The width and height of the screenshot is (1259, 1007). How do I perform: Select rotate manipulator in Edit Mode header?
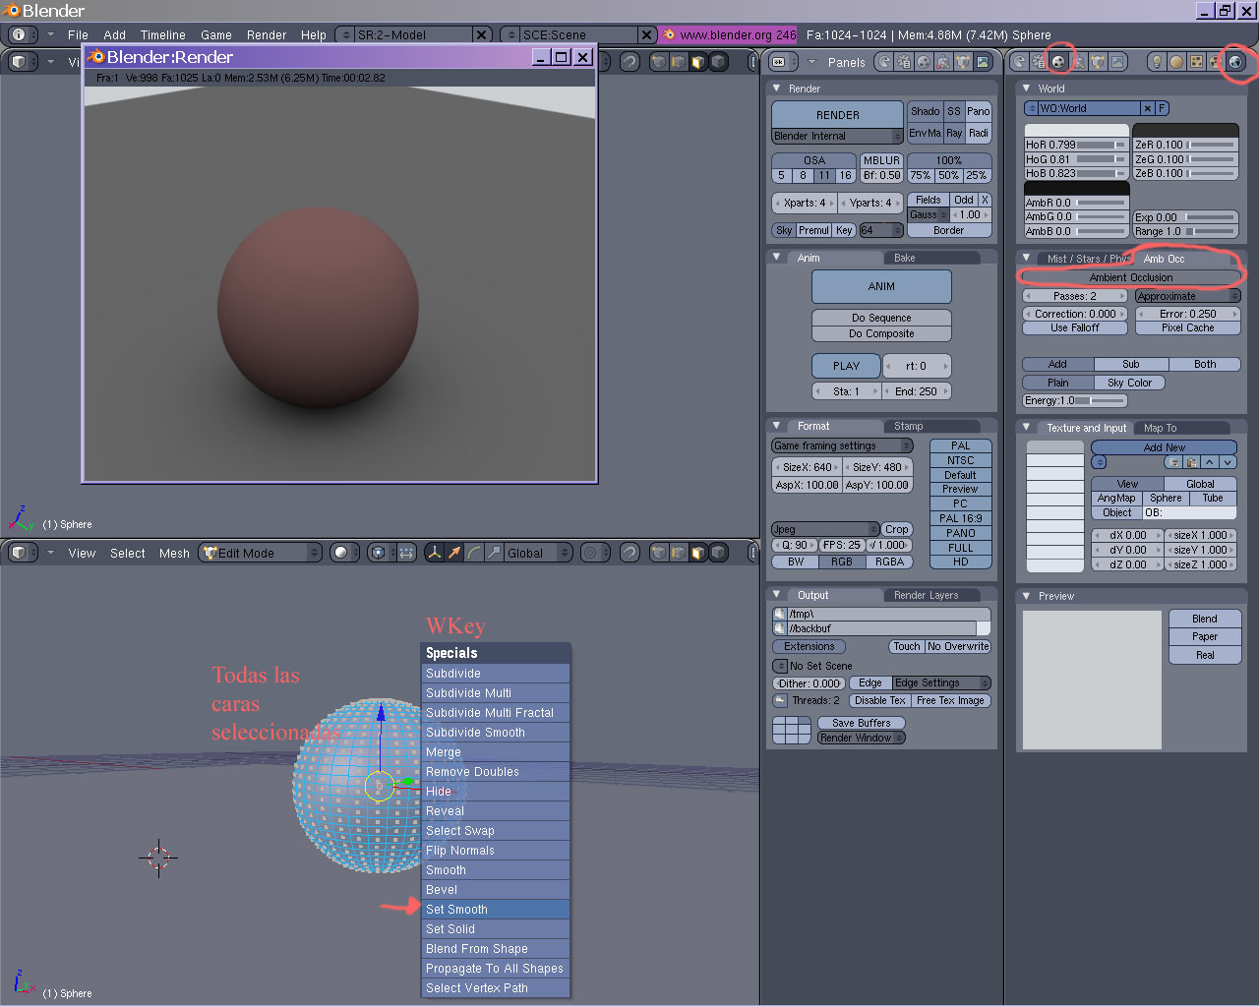(474, 553)
